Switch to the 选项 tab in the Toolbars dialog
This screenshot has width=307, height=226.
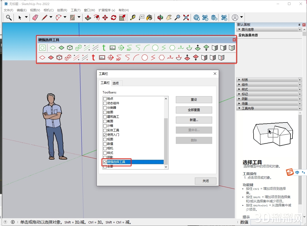coord(116,83)
